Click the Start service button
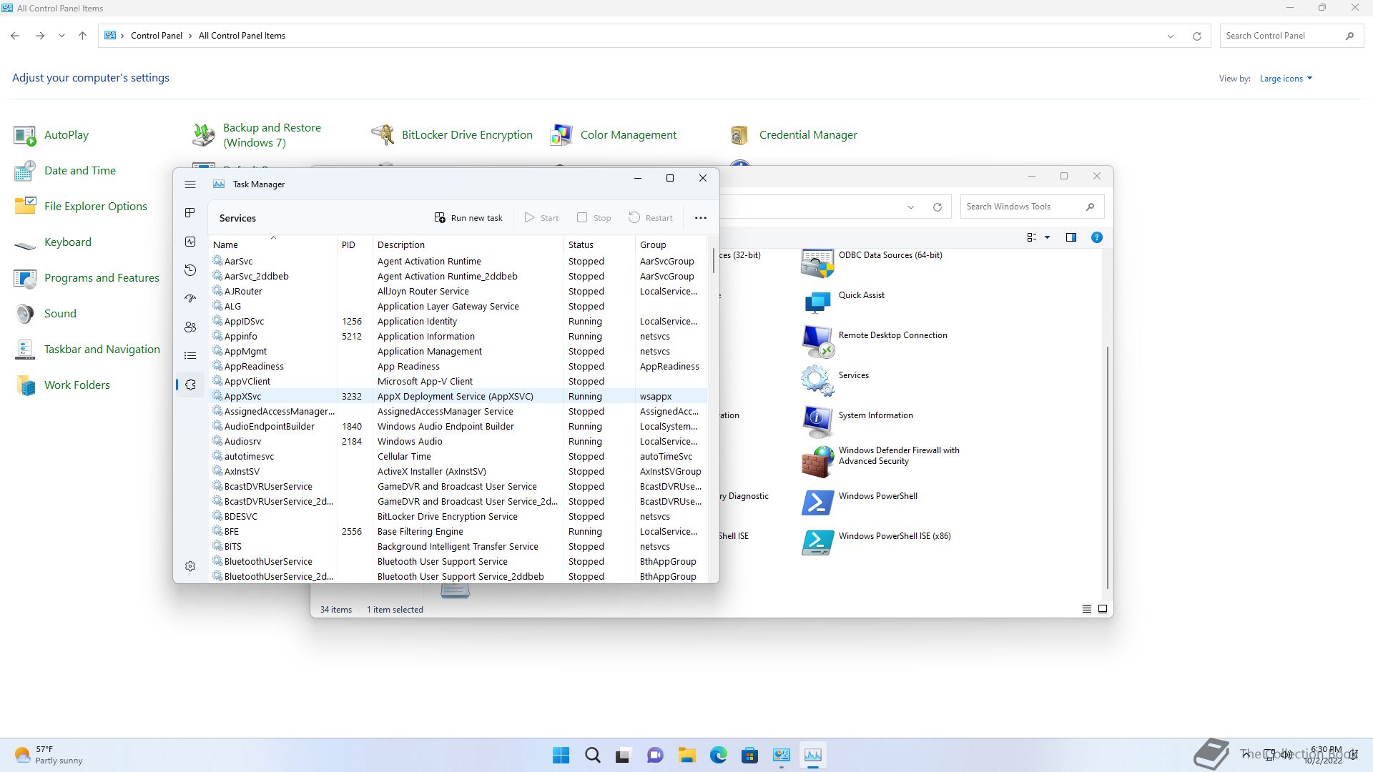Image resolution: width=1373 pixels, height=772 pixels. point(541,218)
